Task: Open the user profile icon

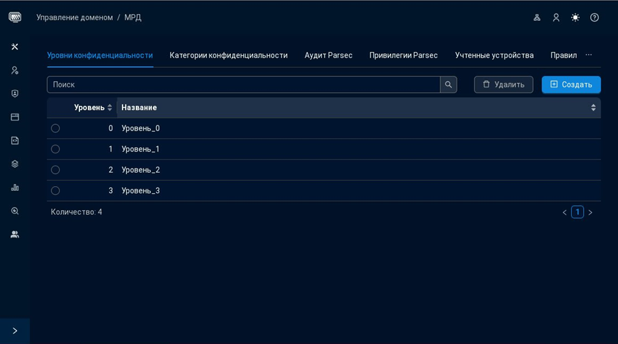Action: [x=556, y=18]
